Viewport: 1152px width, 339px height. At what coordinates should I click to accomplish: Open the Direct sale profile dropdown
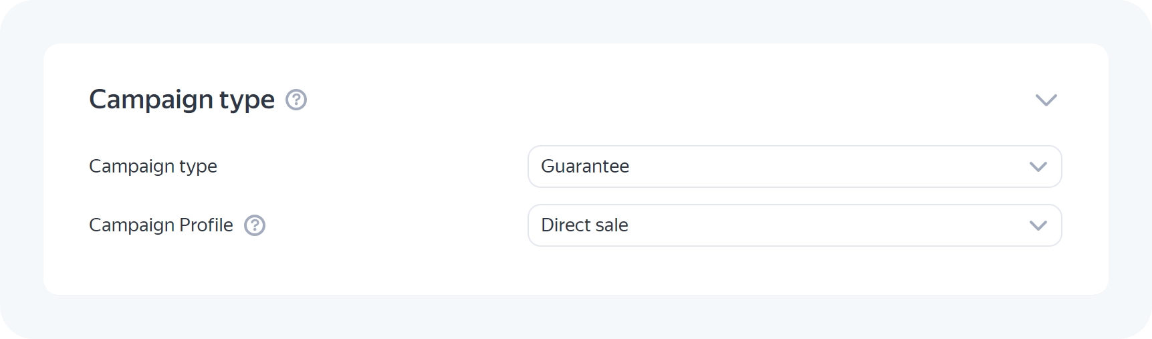794,225
